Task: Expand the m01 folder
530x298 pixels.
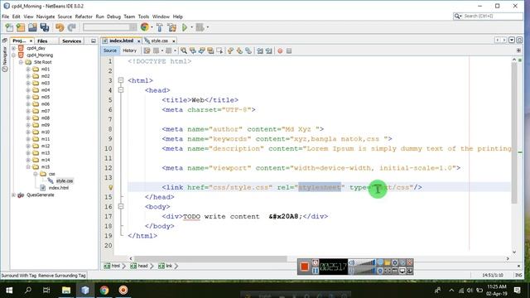Action: click(28, 69)
